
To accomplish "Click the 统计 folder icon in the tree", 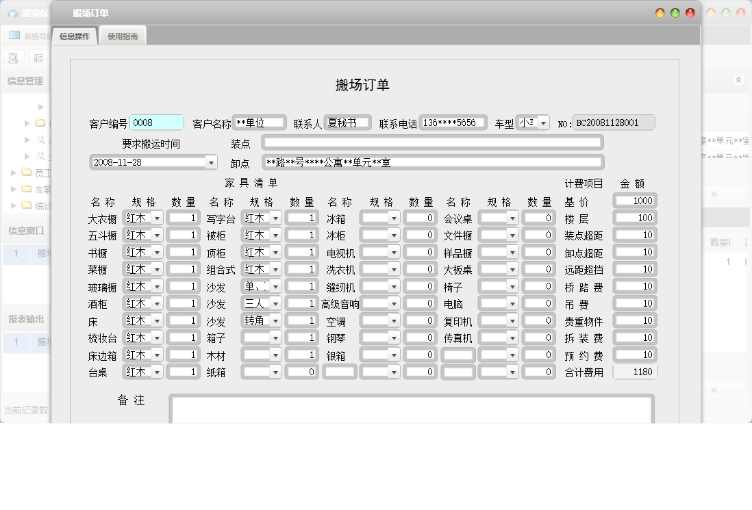I will pos(26,203).
